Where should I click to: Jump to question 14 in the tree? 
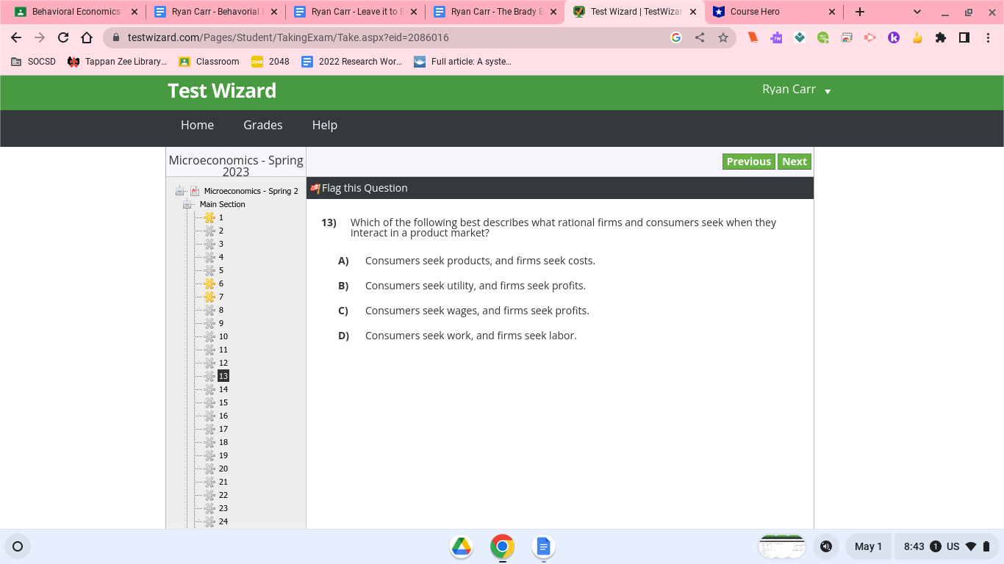[x=223, y=389]
